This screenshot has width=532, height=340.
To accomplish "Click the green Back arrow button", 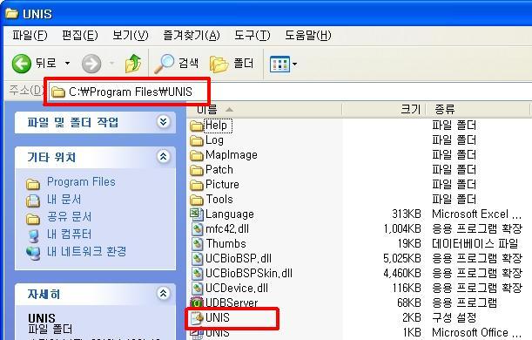I will pos(22,64).
